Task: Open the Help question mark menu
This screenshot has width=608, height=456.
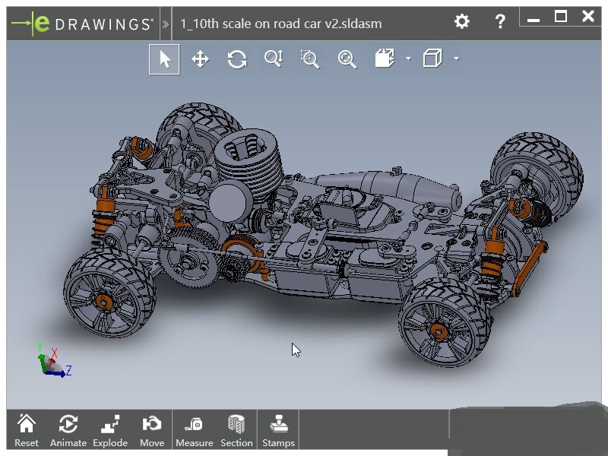Action: pos(500,22)
